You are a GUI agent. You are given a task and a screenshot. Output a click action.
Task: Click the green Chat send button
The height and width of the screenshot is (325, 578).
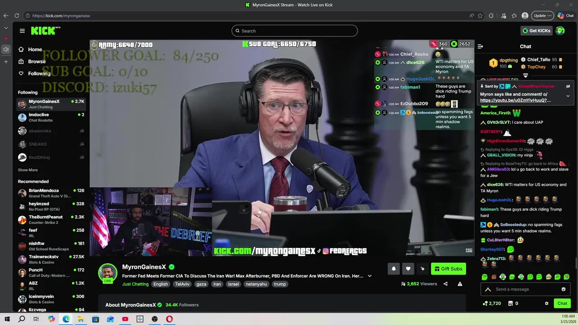click(562, 303)
